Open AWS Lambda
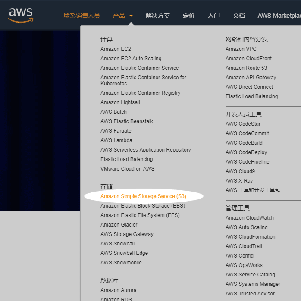 point(116,140)
